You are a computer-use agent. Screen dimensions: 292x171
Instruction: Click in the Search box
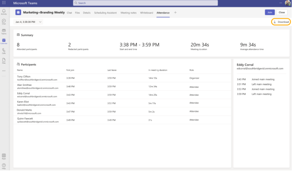(146, 3)
